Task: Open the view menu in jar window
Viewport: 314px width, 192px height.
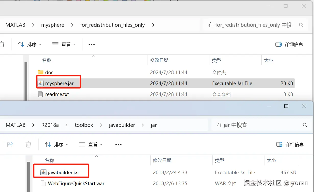Action: coord(91,144)
